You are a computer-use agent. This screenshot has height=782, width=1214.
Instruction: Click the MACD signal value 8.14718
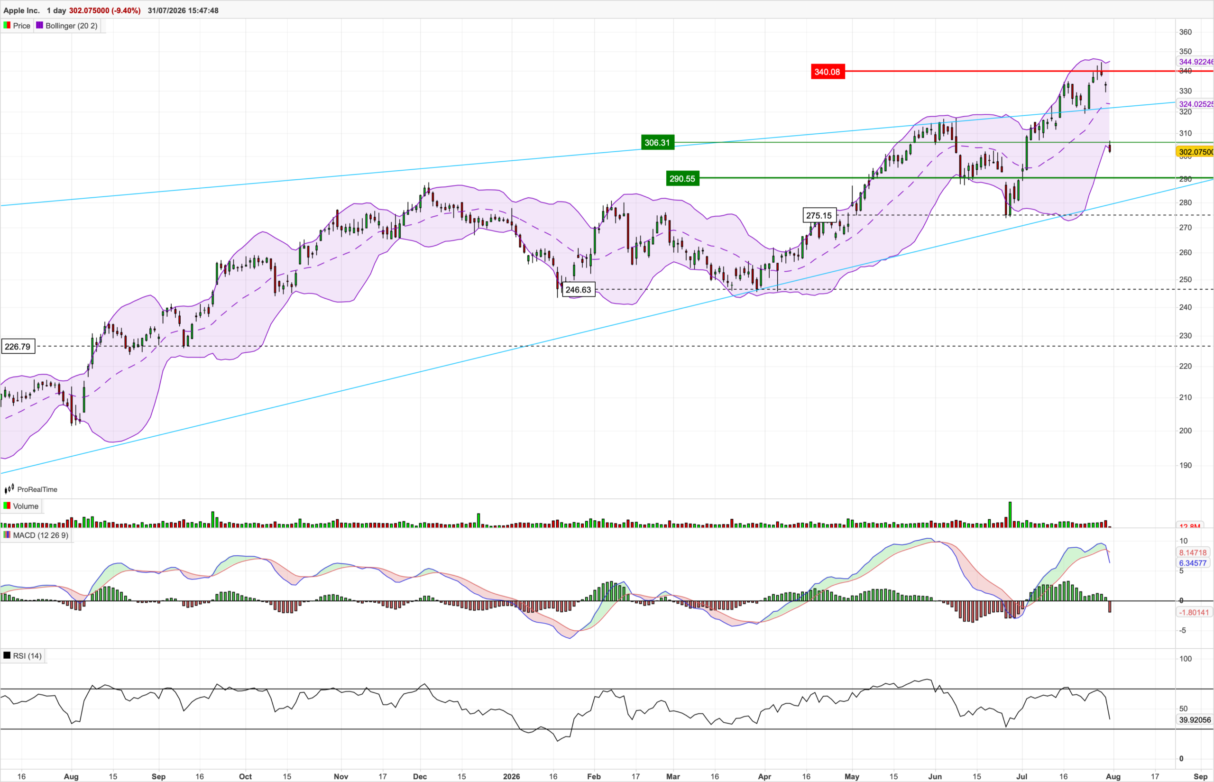[1193, 552]
